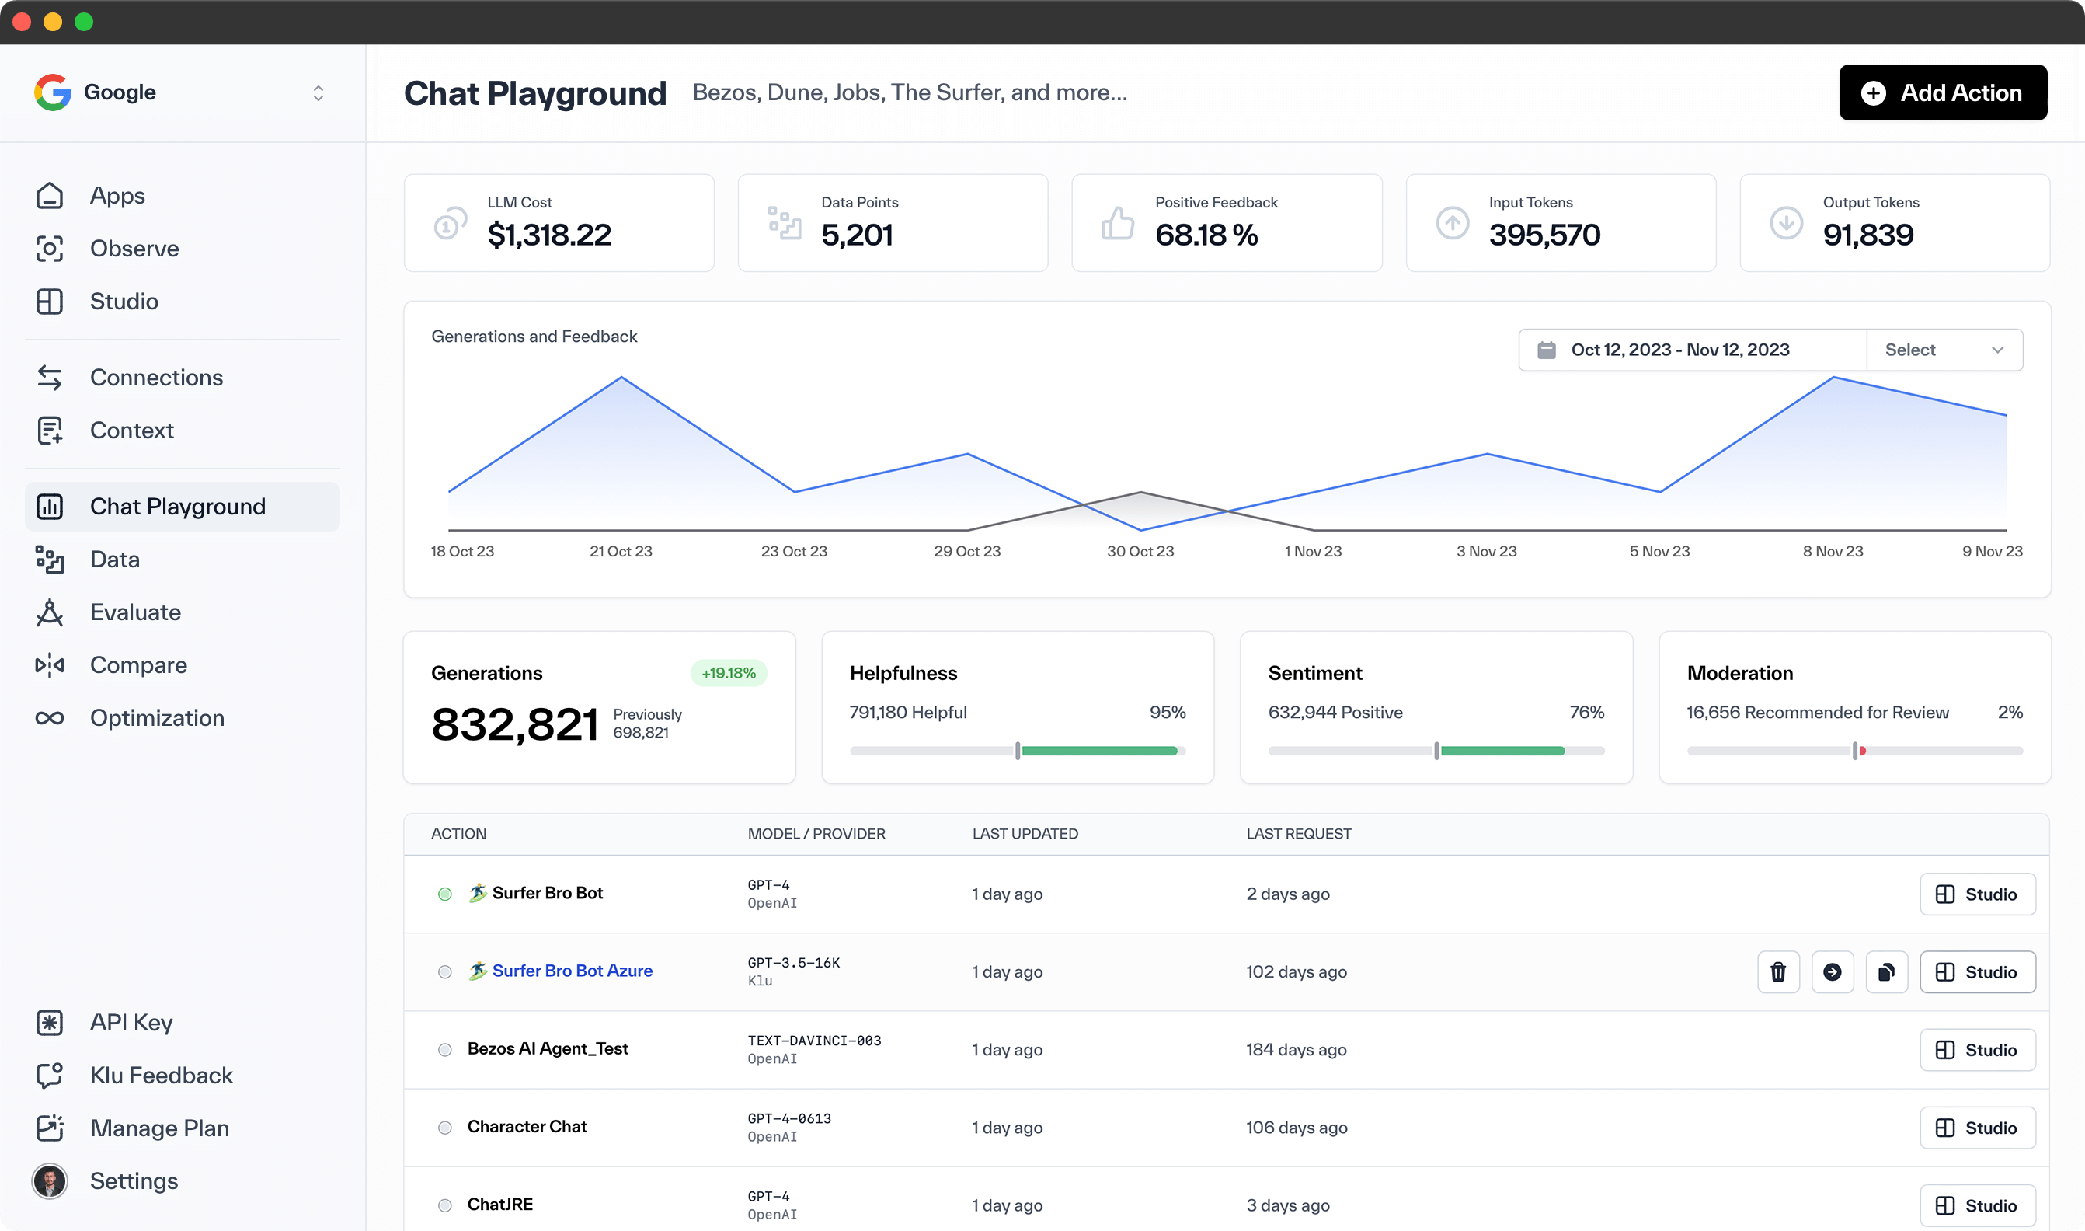This screenshot has height=1231, width=2085.
Task: Select the Surfer Bro Bot status radio
Action: [x=445, y=894]
